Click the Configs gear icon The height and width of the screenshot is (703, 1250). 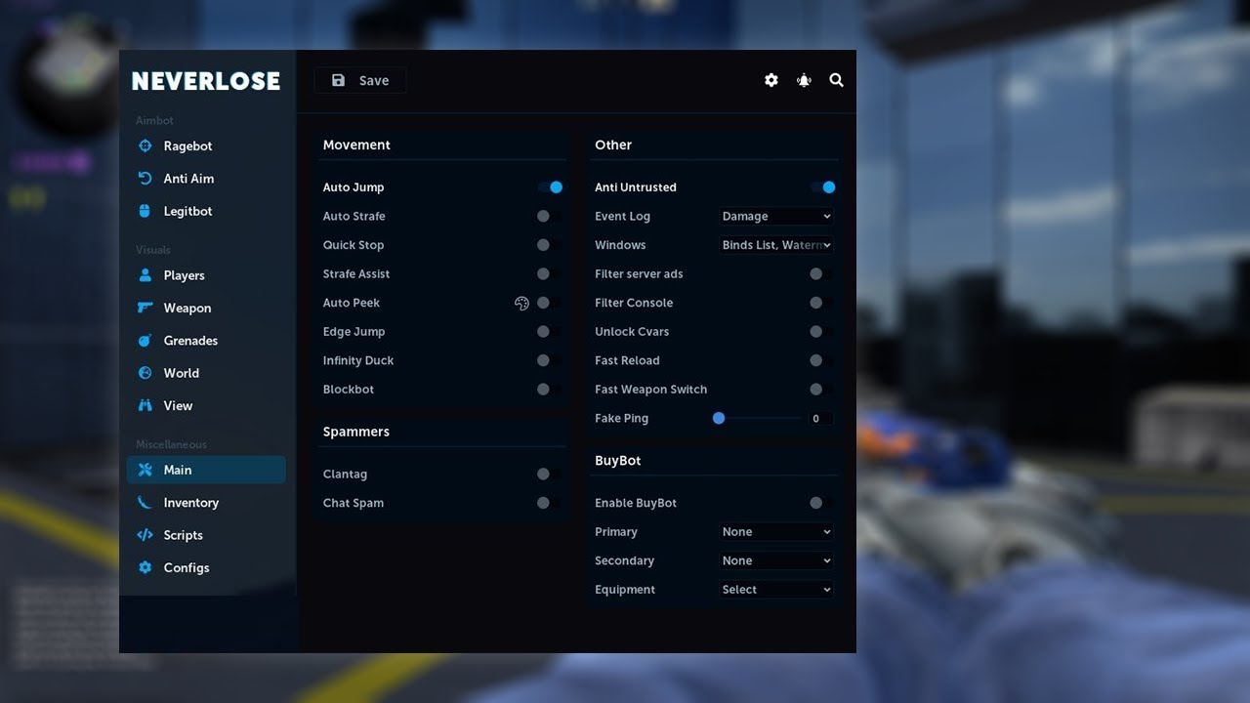[146, 567]
